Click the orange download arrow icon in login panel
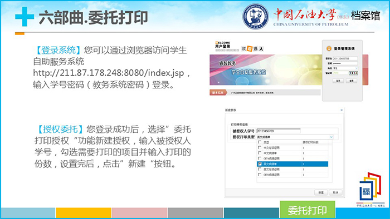 pyautogui.click(x=329, y=48)
